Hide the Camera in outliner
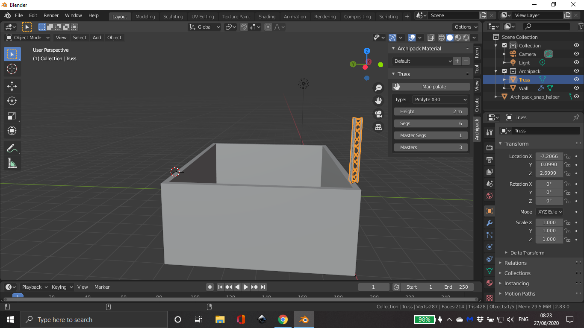Image resolution: width=584 pixels, height=328 pixels. tap(576, 54)
